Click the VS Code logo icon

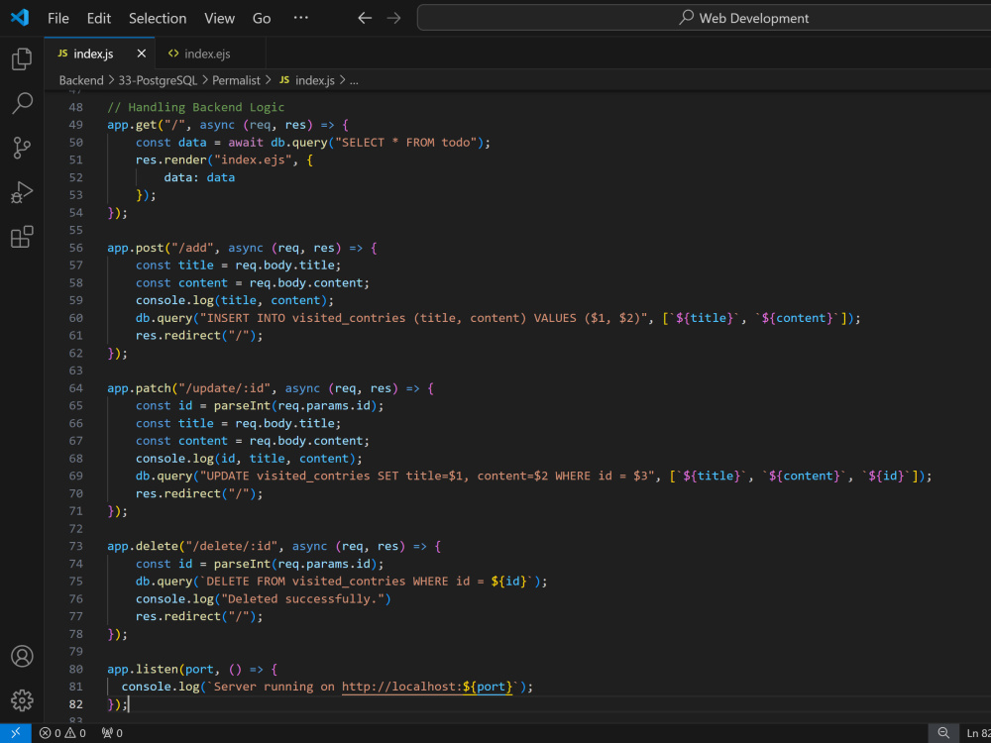(x=20, y=18)
